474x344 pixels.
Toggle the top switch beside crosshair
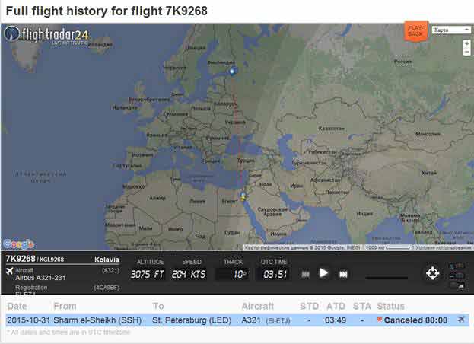(x=457, y=266)
